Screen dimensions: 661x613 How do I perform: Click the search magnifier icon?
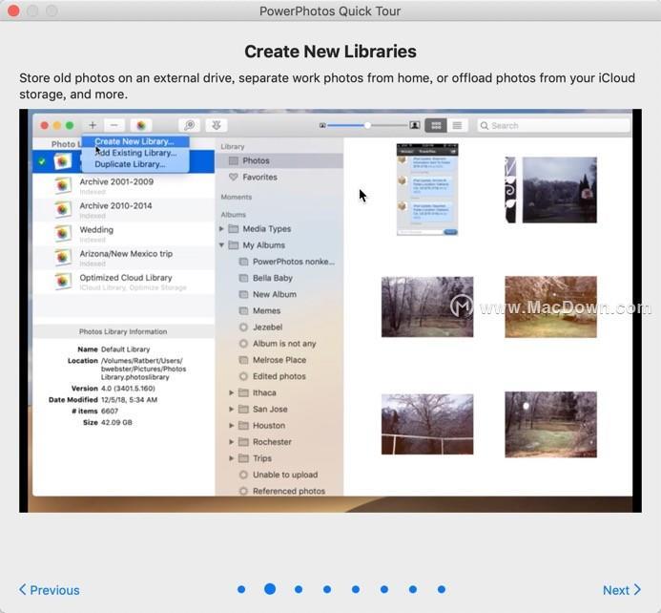tap(485, 126)
